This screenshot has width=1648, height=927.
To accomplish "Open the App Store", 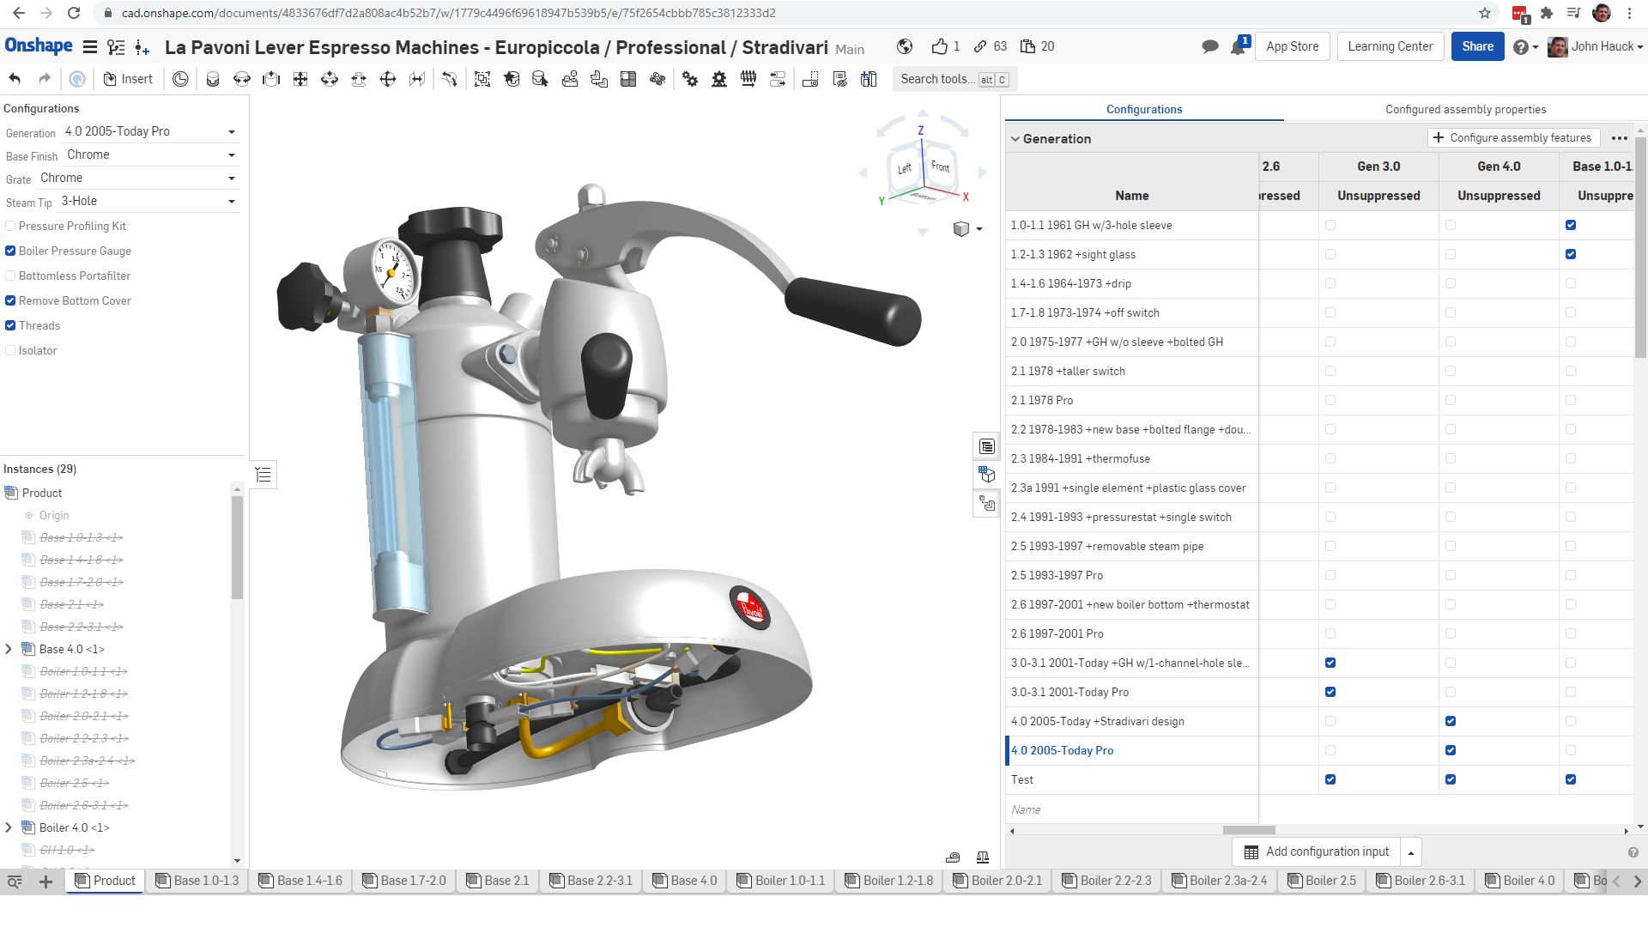I will click(1292, 46).
